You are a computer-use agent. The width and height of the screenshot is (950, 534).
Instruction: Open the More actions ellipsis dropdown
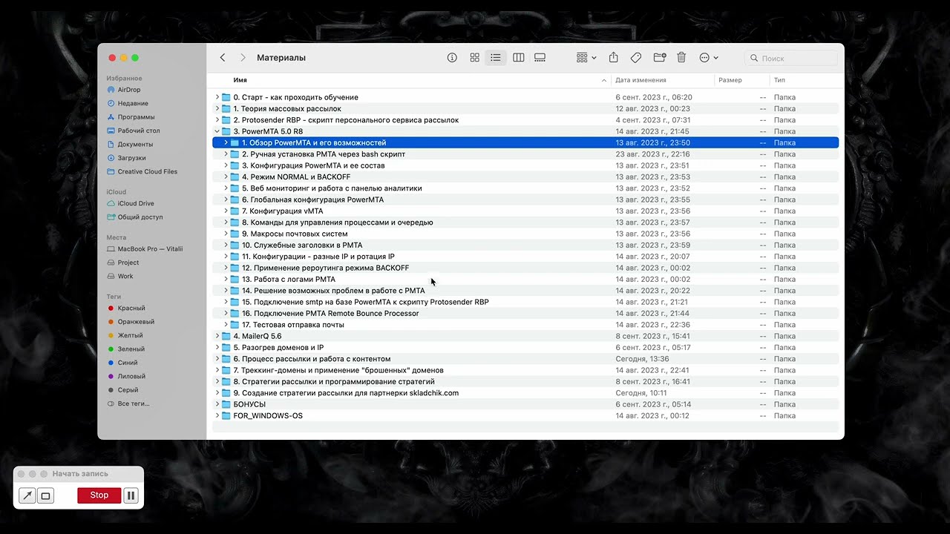coord(709,58)
